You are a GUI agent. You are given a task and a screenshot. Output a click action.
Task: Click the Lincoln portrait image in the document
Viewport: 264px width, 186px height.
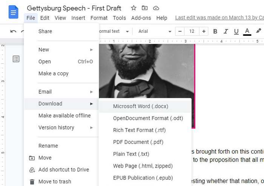146,70
